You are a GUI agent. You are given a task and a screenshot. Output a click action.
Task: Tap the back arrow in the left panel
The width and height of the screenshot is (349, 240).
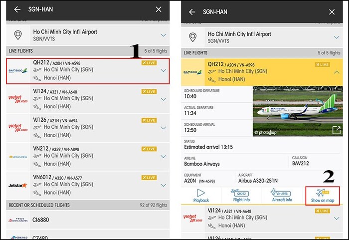(17, 9)
